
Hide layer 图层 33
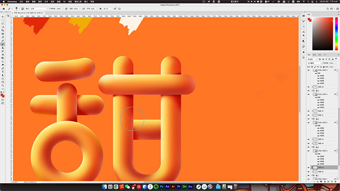(309, 139)
